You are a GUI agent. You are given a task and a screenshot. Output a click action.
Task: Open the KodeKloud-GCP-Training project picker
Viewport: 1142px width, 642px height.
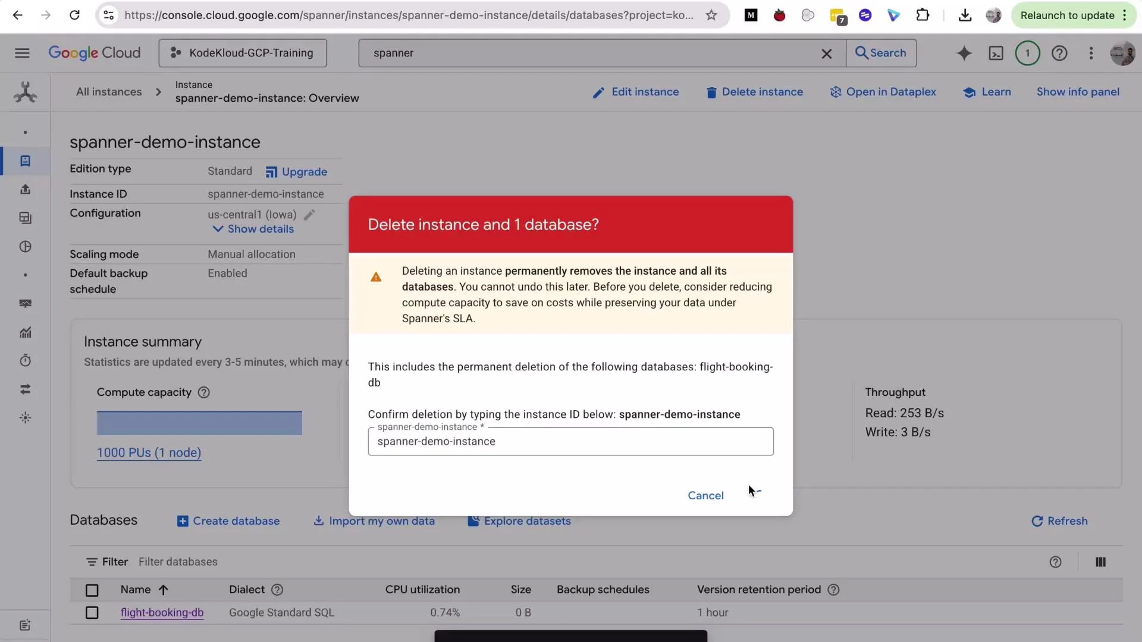pos(243,53)
